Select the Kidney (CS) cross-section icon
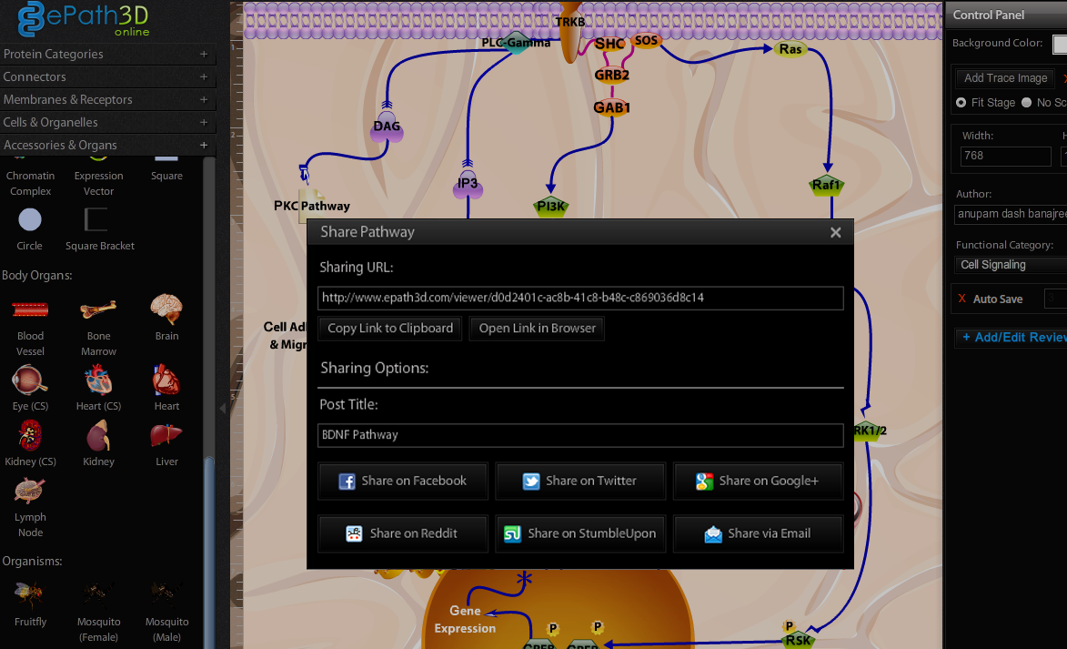The image size is (1067, 649). coord(30,436)
